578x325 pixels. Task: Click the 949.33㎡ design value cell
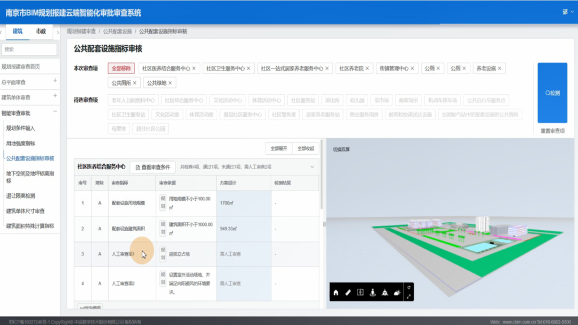point(244,229)
